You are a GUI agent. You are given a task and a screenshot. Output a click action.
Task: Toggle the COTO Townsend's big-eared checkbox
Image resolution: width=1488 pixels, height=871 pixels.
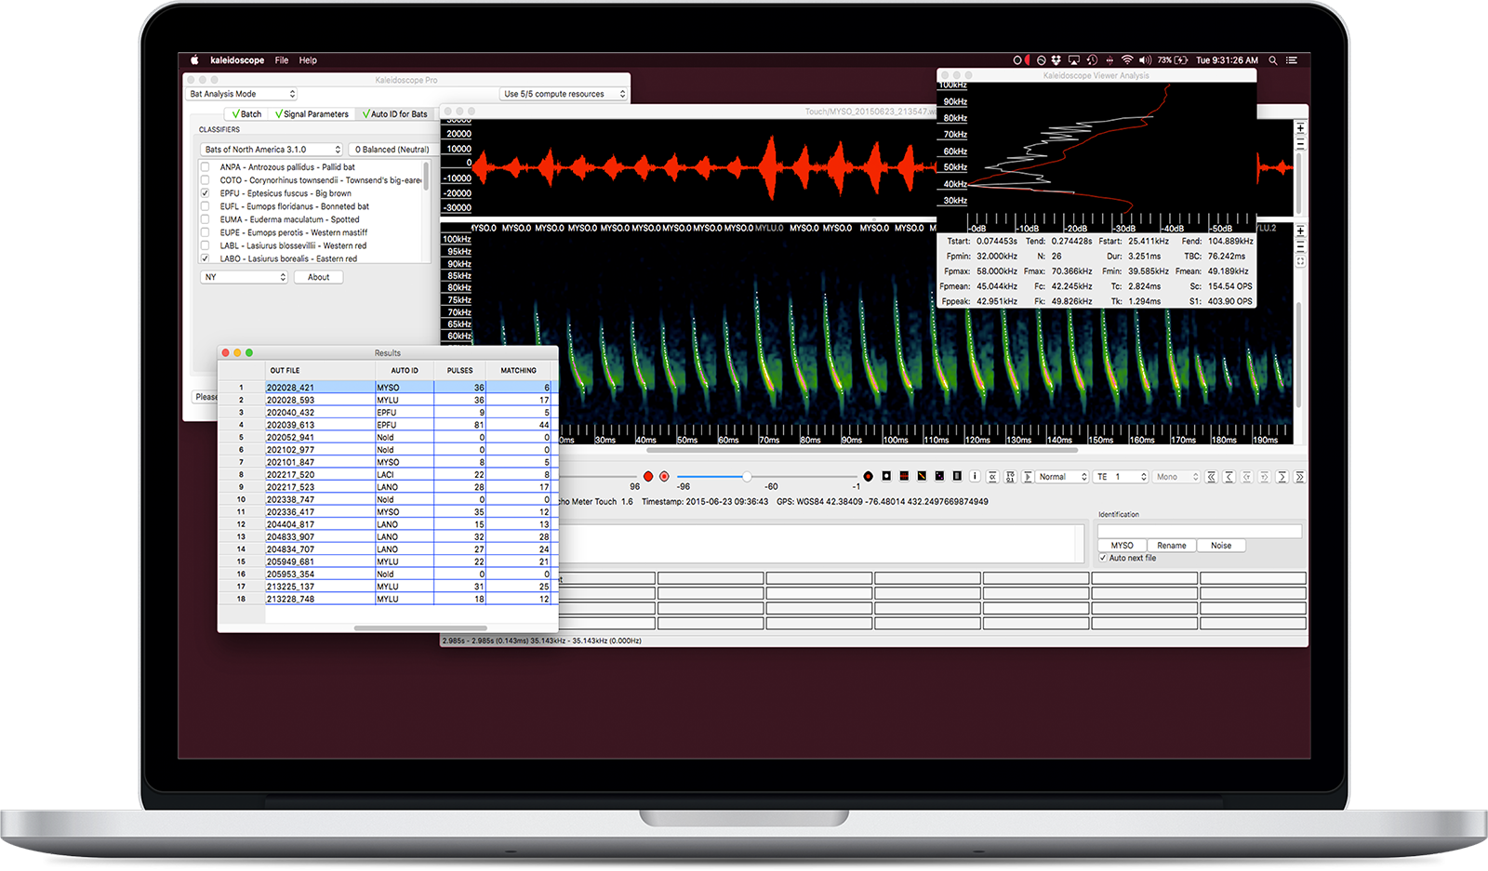[205, 180]
